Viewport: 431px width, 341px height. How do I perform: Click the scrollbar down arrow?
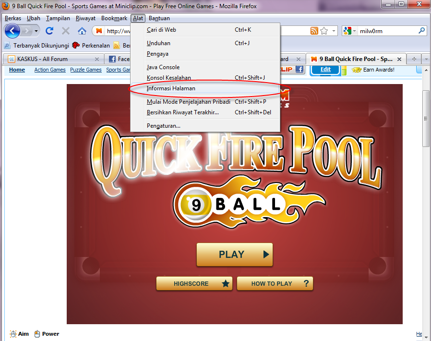coord(426,337)
